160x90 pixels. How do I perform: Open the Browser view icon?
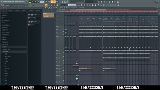coord(90,5)
